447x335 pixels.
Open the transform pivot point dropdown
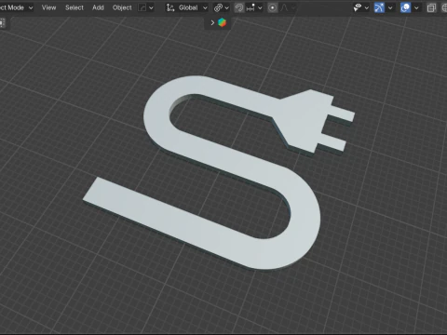click(x=222, y=7)
